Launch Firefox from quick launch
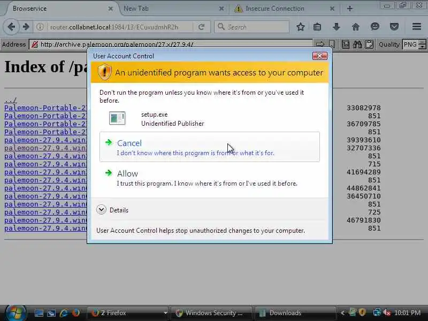Image resolution: width=428 pixels, height=321 pixels. 76,313
